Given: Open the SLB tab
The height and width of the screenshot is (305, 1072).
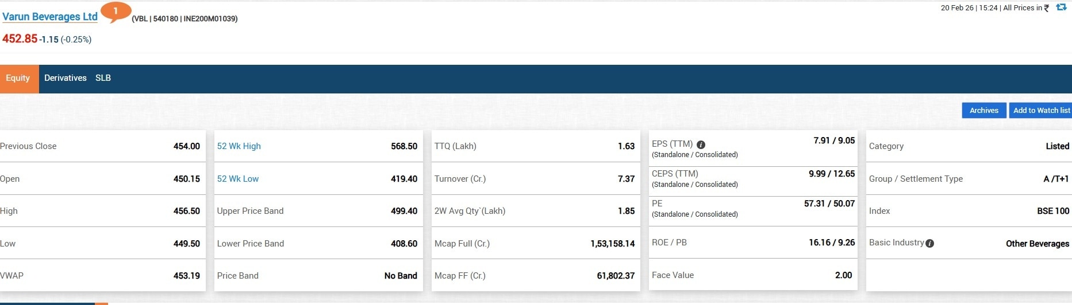Looking at the screenshot, I should tap(103, 79).
